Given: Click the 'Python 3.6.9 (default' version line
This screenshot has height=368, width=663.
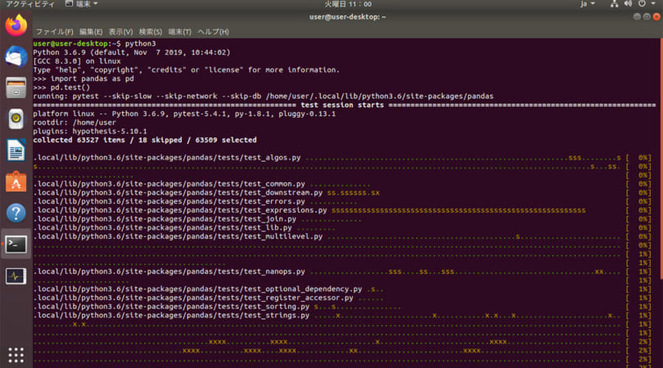Looking at the screenshot, I should [x=132, y=52].
